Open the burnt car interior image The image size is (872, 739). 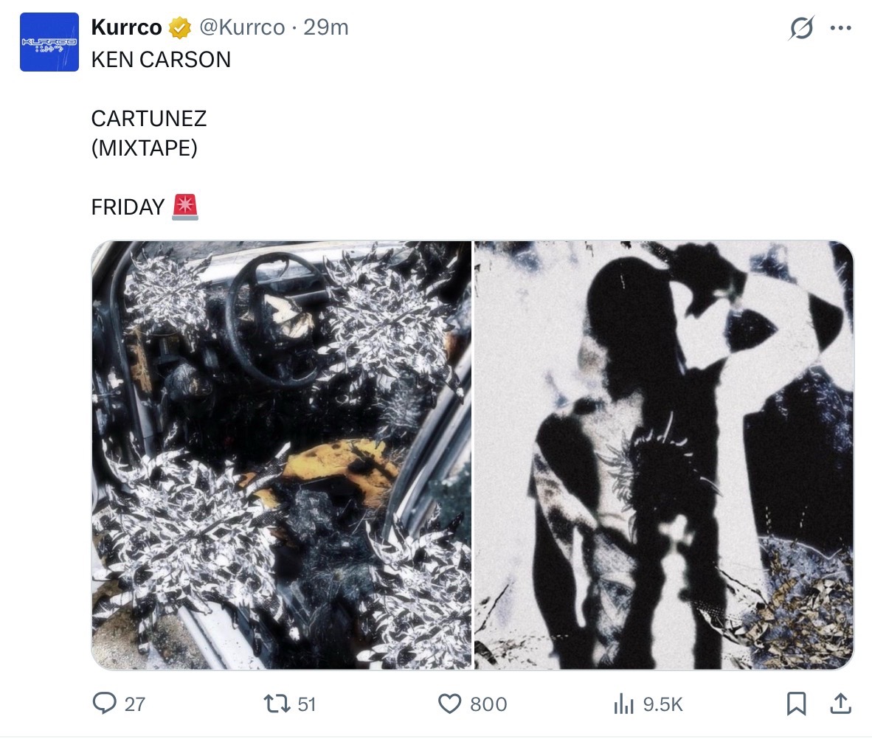point(281,455)
